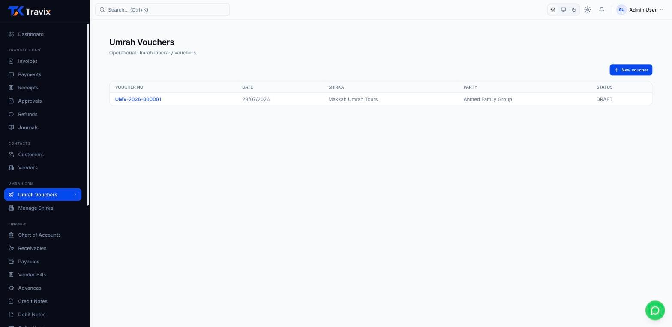Click the Chart of Accounts bank icon

(x=11, y=235)
